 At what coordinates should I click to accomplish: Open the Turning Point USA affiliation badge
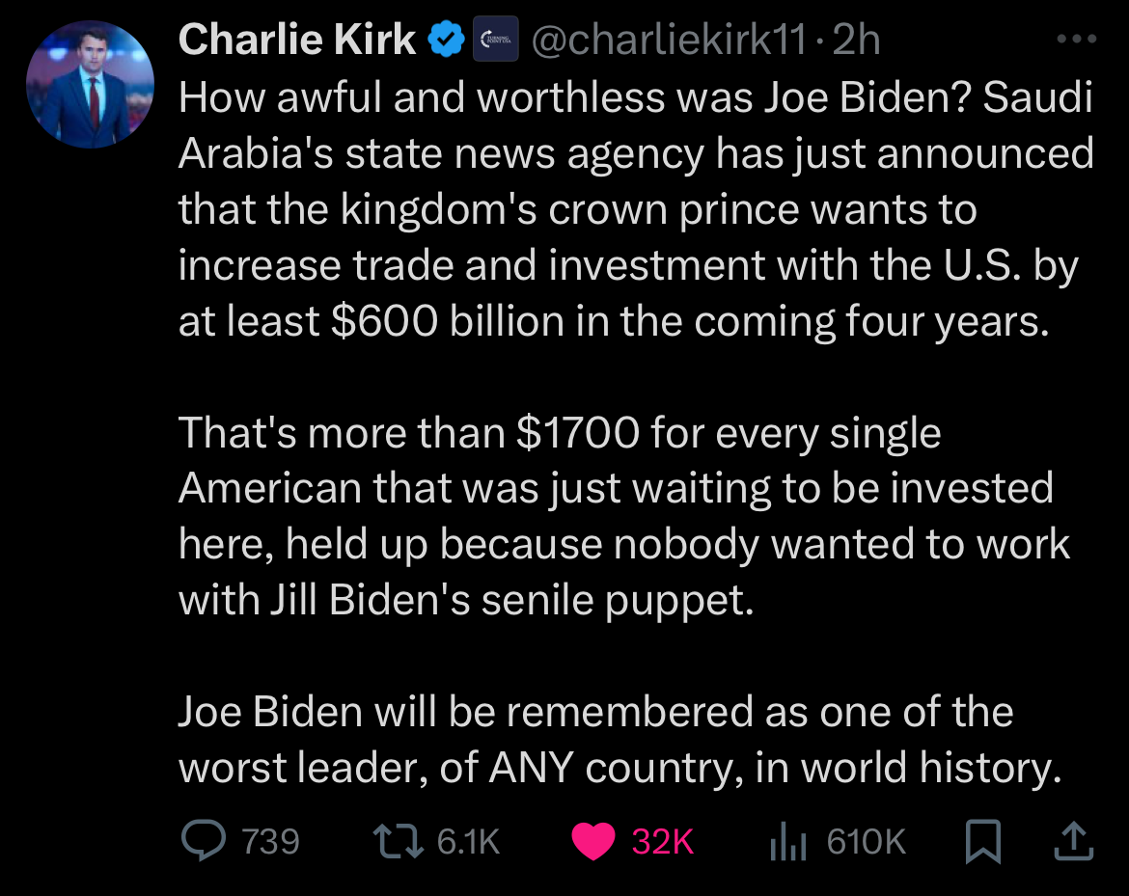[x=497, y=41]
